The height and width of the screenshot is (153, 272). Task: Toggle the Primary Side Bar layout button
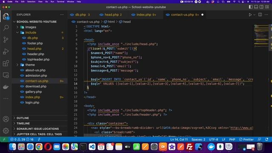click(251, 7)
